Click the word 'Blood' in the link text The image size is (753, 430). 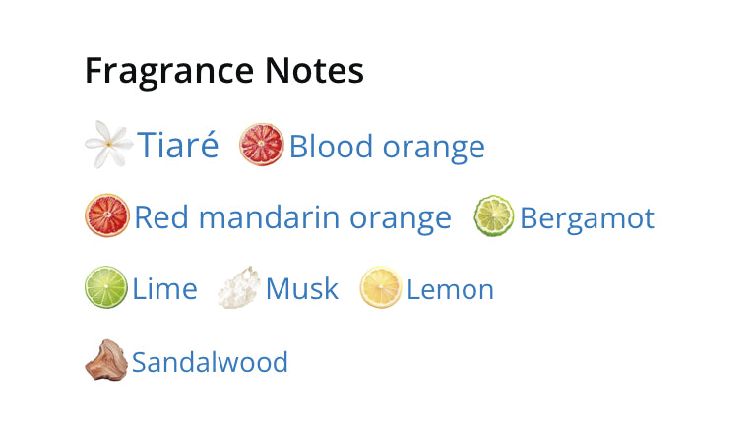(331, 146)
